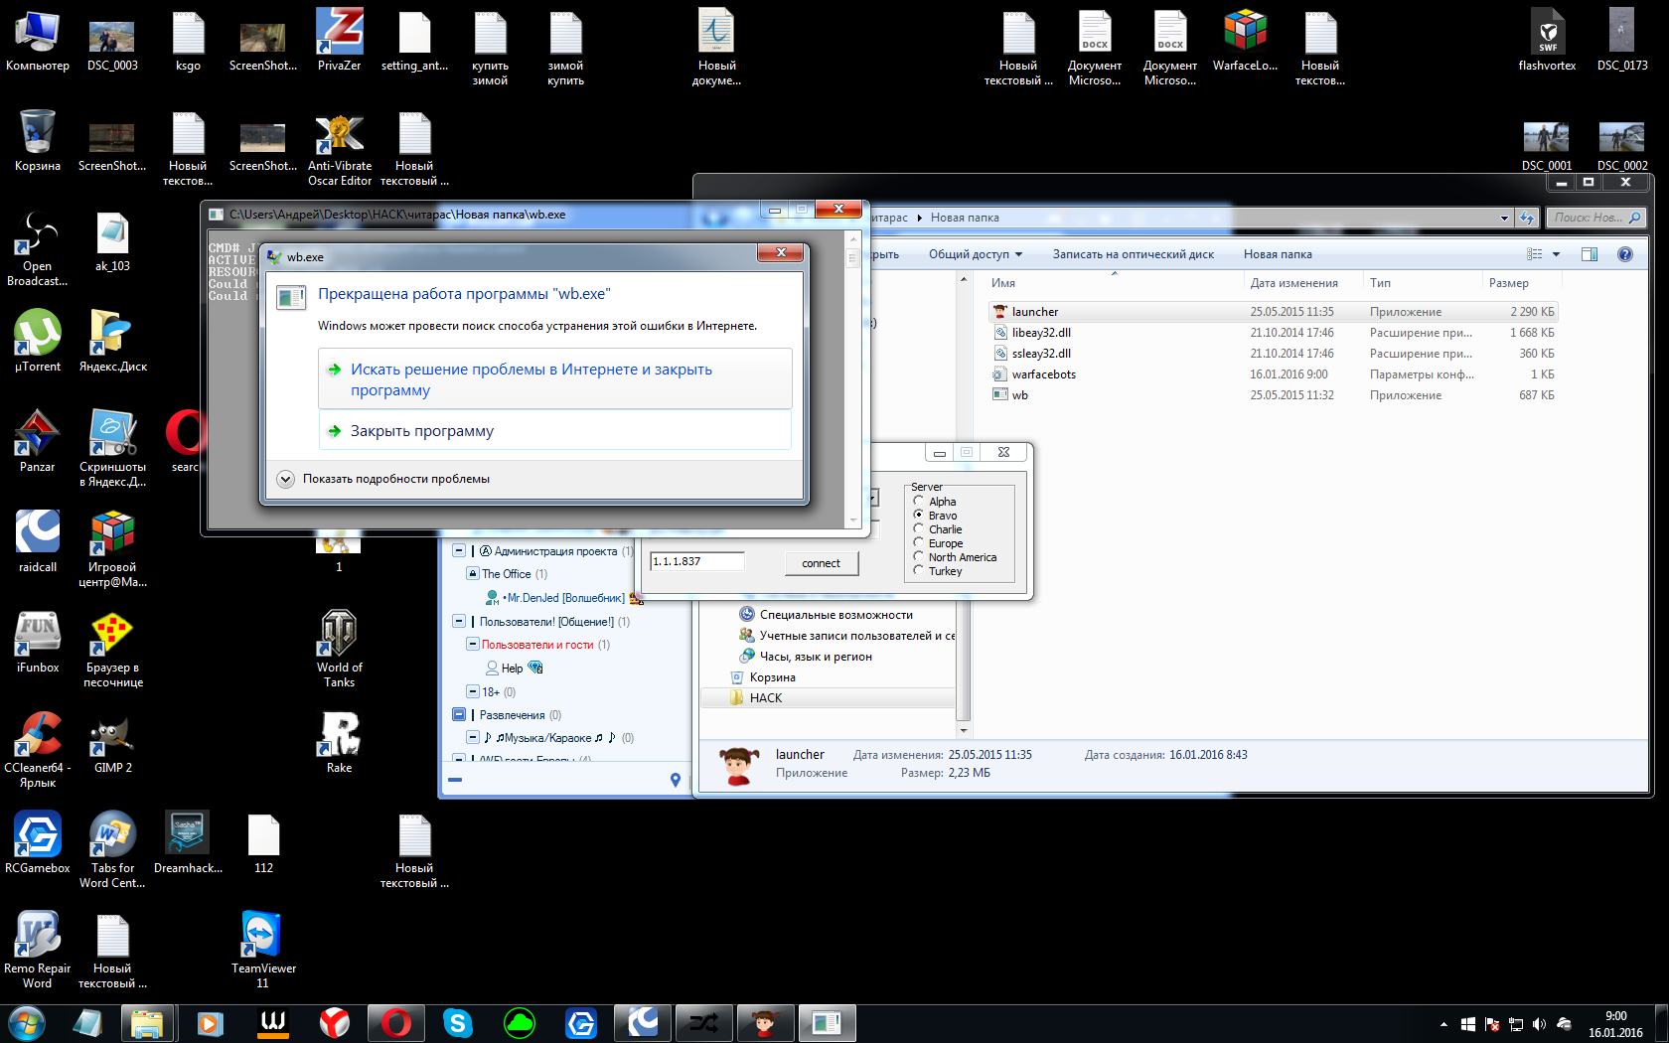The height and width of the screenshot is (1043, 1669).
Task: Open the flashvortex SWF file icon
Action: [1547, 40]
